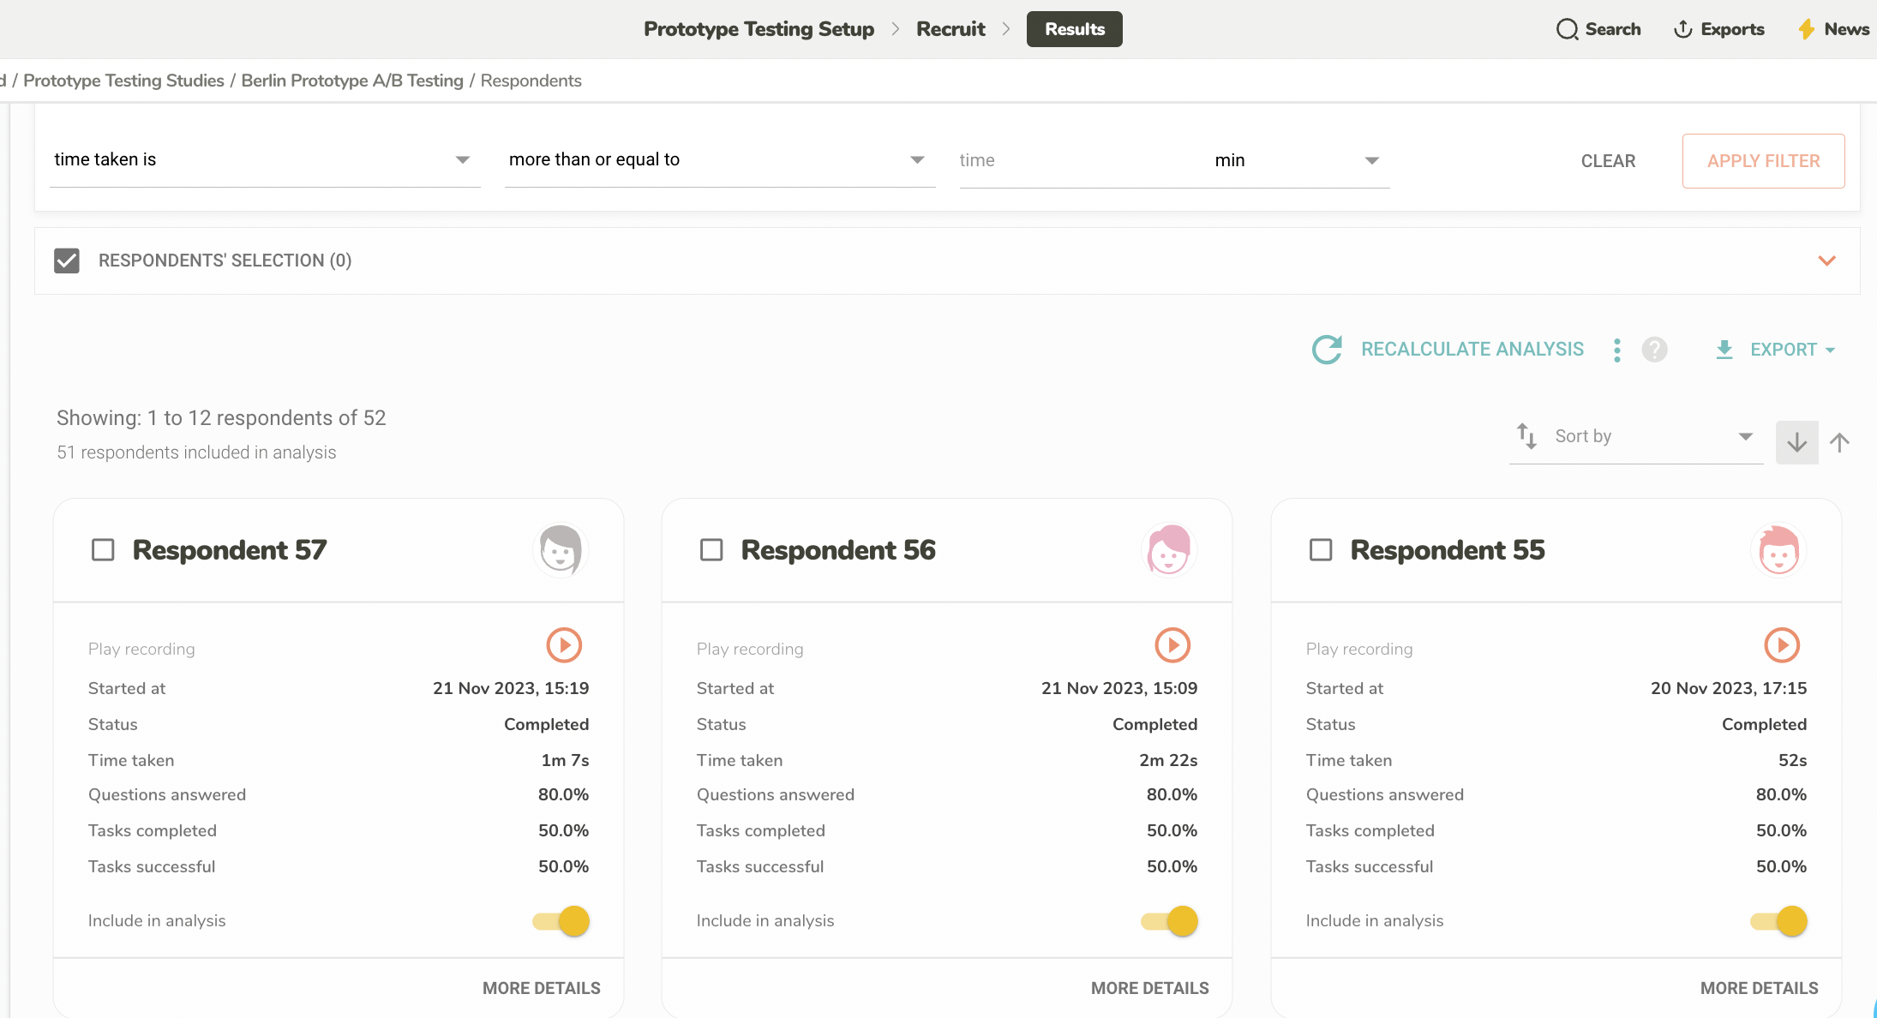Open Exports from the top bar
1877x1018 pixels.
[x=1718, y=29]
